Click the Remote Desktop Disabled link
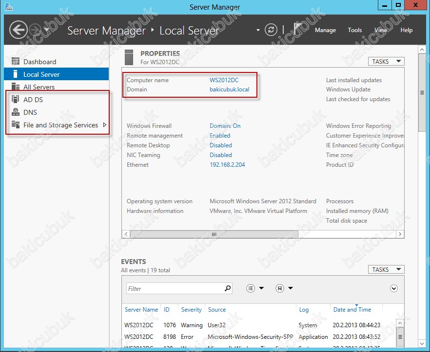The image size is (430, 352). point(221,145)
